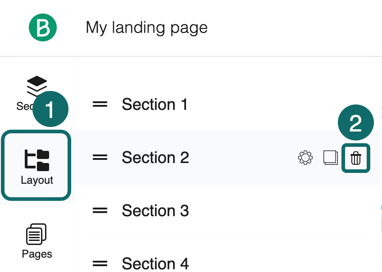382x272 pixels.
Task: Select the Section 2 label
Action: pyautogui.click(x=155, y=158)
